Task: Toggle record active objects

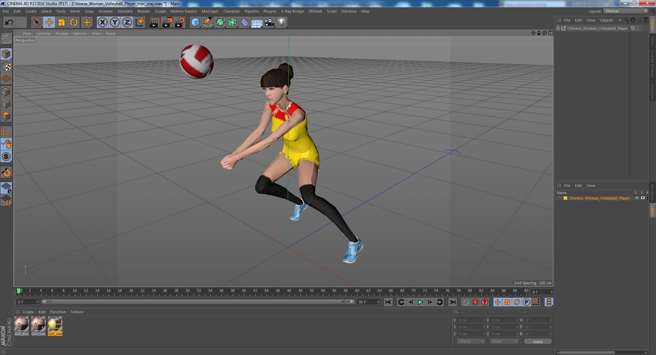Action: pos(465,302)
